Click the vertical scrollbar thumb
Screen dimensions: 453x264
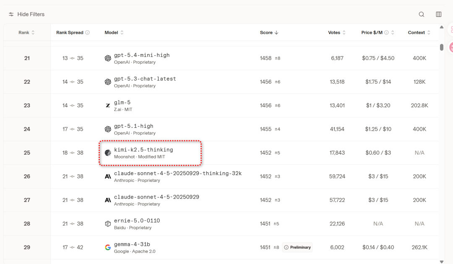(441, 47)
